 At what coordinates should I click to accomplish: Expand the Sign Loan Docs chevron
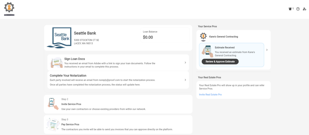[185, 63]
